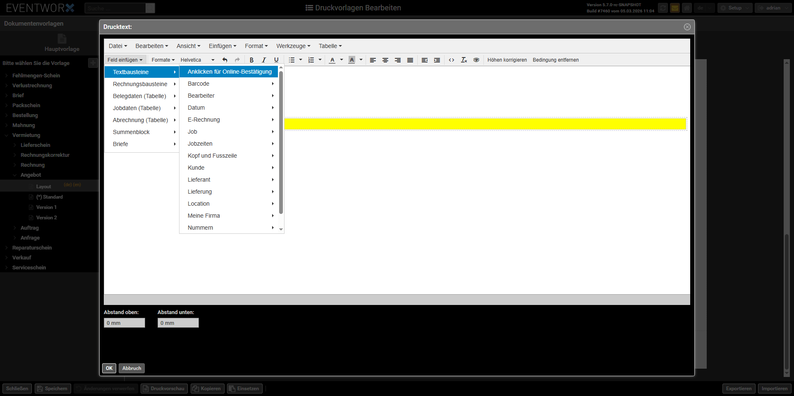Increase indent of the paragraph
Screen dimensions: 794x396
click(437, 60)
